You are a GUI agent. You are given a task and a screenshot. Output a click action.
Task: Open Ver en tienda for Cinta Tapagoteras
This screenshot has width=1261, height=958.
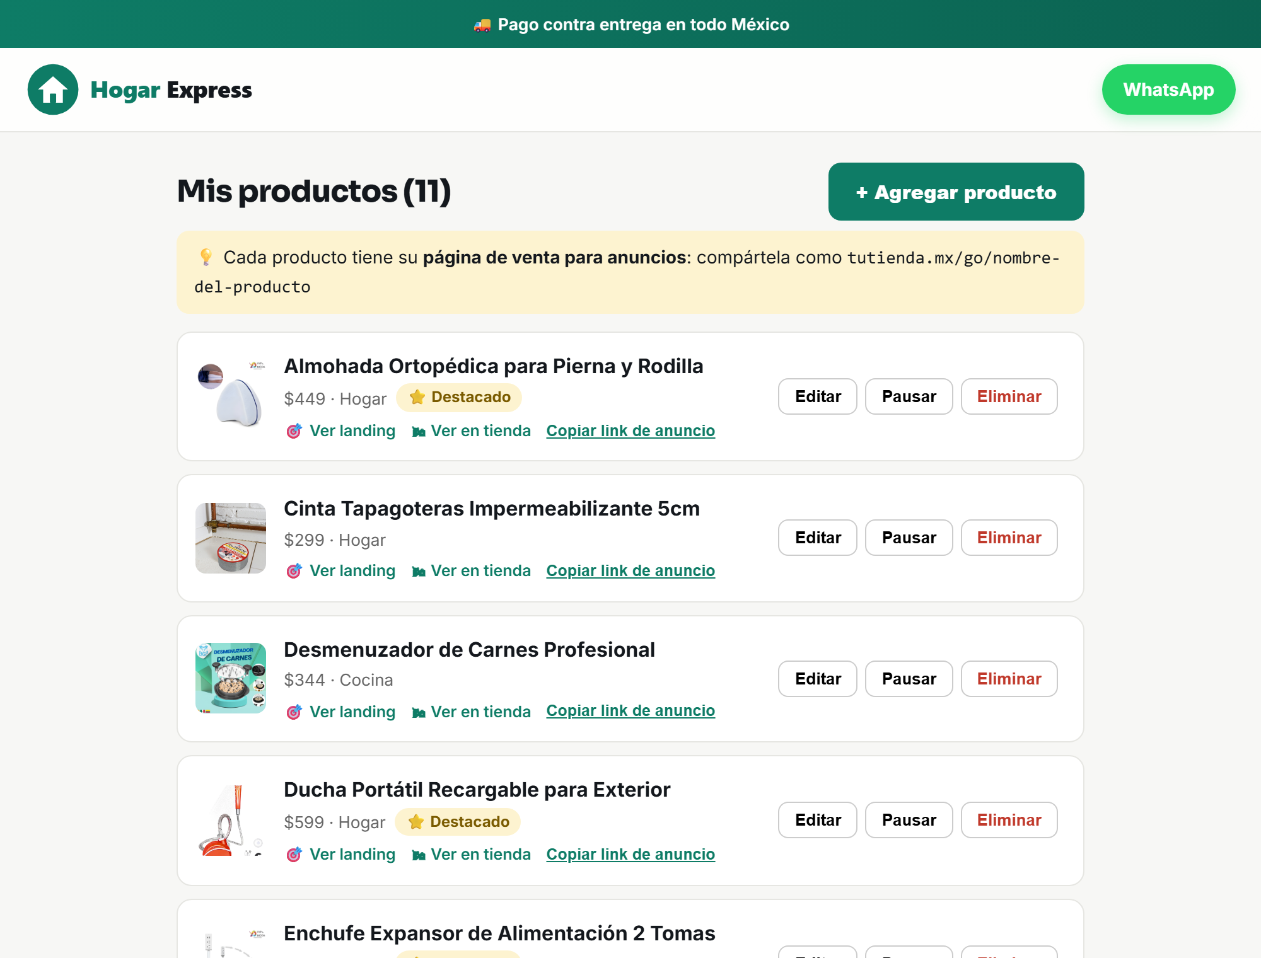(x=480, y=571)
